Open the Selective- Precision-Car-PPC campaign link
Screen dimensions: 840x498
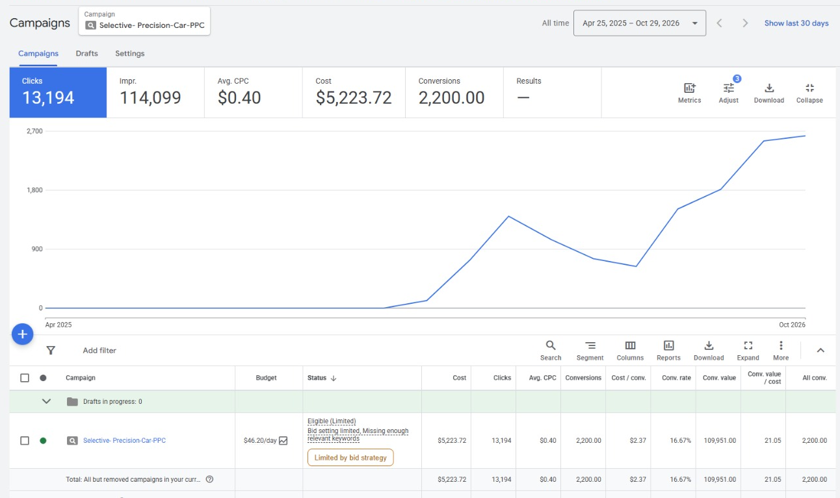pos(124,441)
